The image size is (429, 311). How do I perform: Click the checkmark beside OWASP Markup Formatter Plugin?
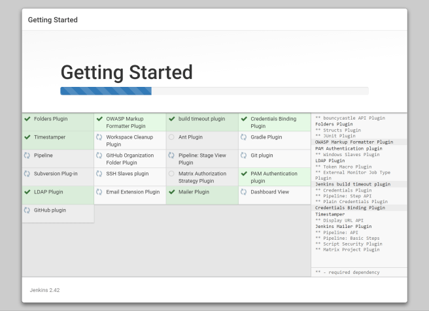point(99,119)
